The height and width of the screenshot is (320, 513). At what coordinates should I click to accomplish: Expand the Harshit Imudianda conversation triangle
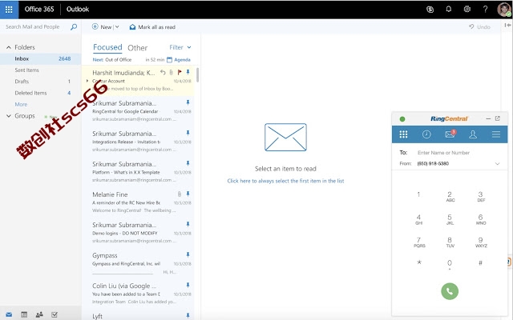click(87, 81)
